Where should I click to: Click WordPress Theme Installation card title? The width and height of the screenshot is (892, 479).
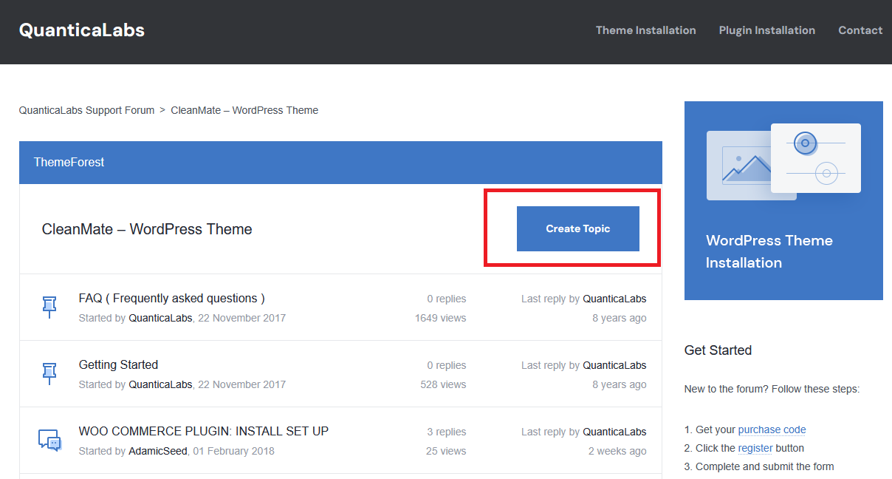[769, 251]
